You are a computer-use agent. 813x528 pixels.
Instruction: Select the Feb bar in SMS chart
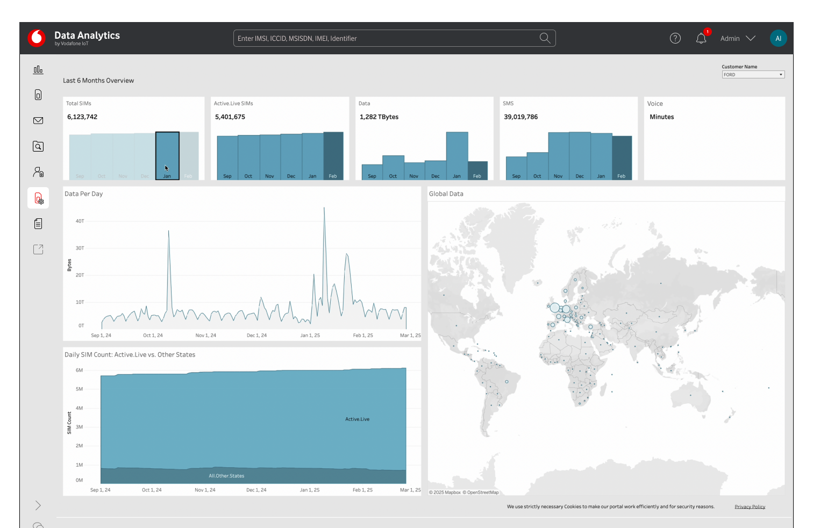pyautogui.click(x=622, y=158)
